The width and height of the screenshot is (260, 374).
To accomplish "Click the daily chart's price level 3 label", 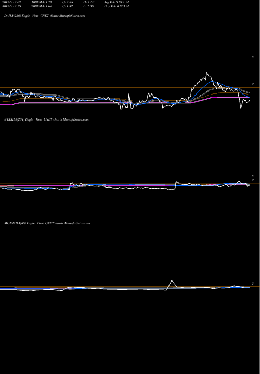I will [x=252, y=57].
